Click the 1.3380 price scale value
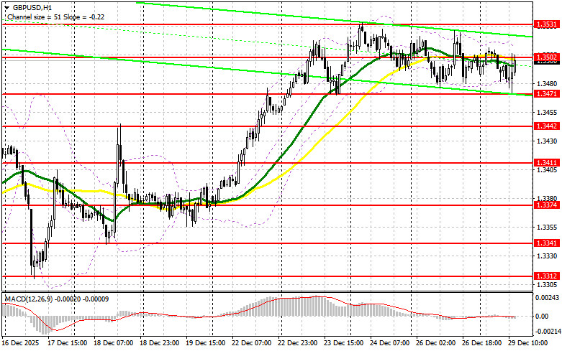562x351 pixels. click(x=547, y=198)
